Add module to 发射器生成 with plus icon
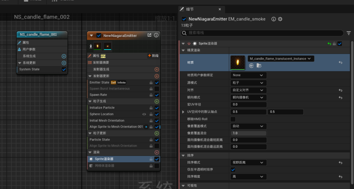The image size is (354, 189). [157, 69]
